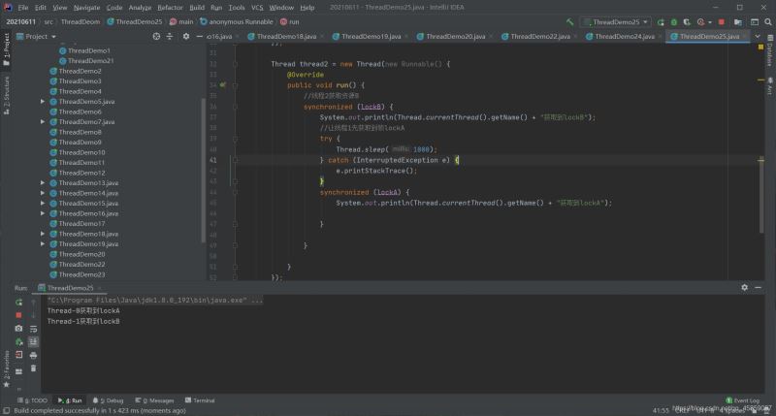This screenshot has height=416, width=776.
Task: Click the Build project hammer icon
Action: click(571, 21)
